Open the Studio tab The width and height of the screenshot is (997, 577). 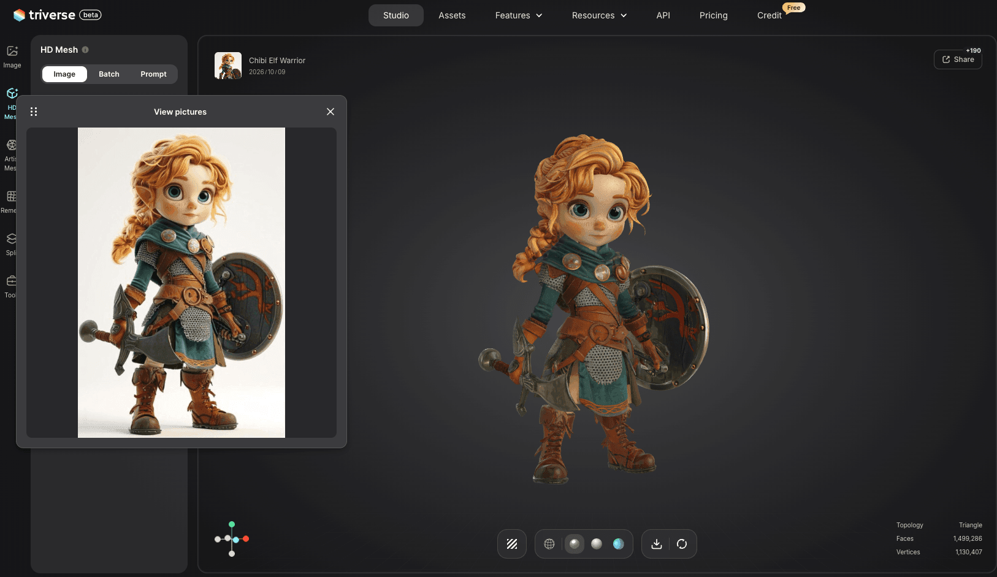tap(396, 15)
